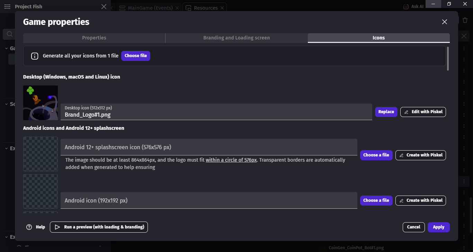Create Android splashscreen icon with Piskel
This screenshot has width=473, height=252.
421,155
